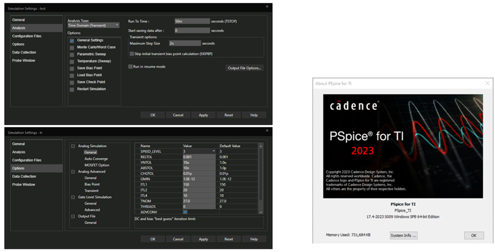Click OK in the test settings window
The width and height of the screenshot is (495, 252).
[x=153, y=115]
